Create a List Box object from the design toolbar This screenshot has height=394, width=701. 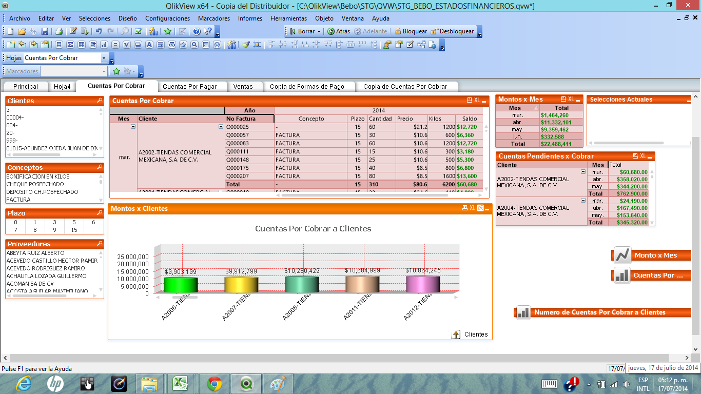59,45
